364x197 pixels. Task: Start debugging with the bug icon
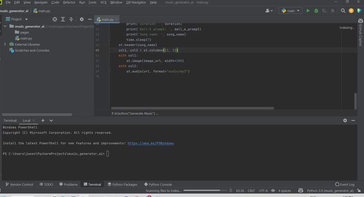click(x=316, y=11)
